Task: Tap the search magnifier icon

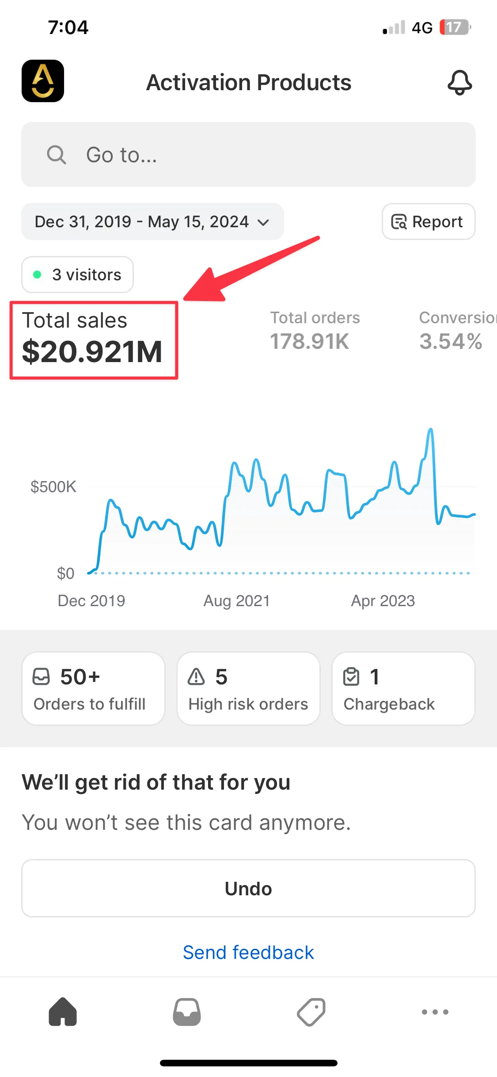Action: [x=57, y=155]
